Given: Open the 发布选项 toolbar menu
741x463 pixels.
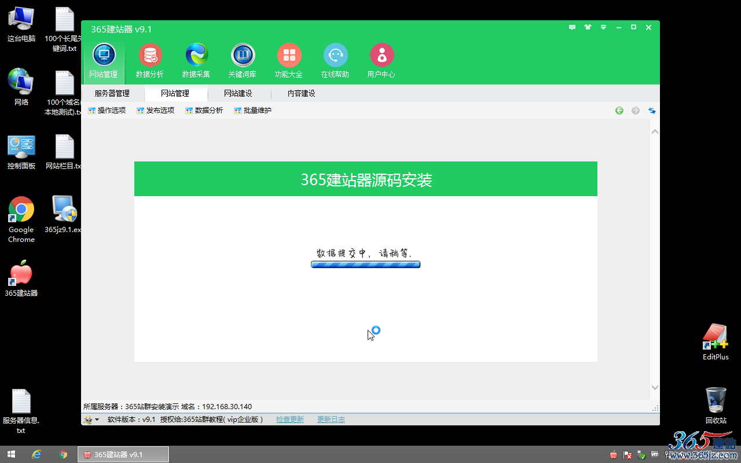Looking at the screenshot, I should (156, 111).
